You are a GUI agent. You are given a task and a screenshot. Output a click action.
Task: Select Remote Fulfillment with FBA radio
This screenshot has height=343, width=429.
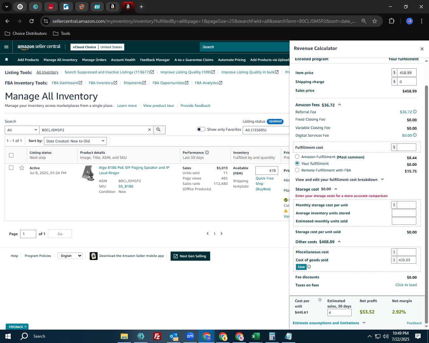(297, 170)
